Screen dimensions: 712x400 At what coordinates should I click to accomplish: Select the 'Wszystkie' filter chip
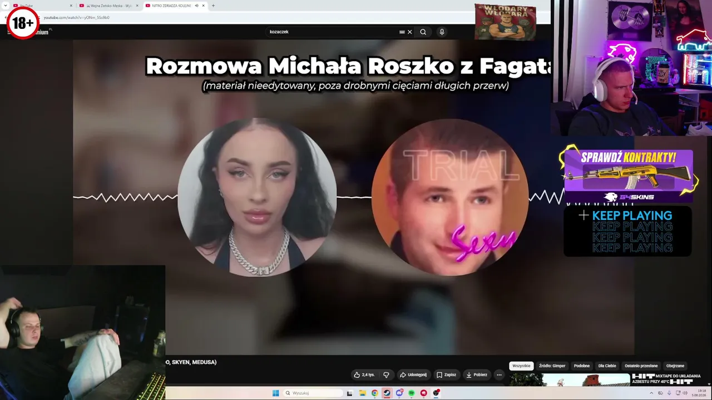521,366
